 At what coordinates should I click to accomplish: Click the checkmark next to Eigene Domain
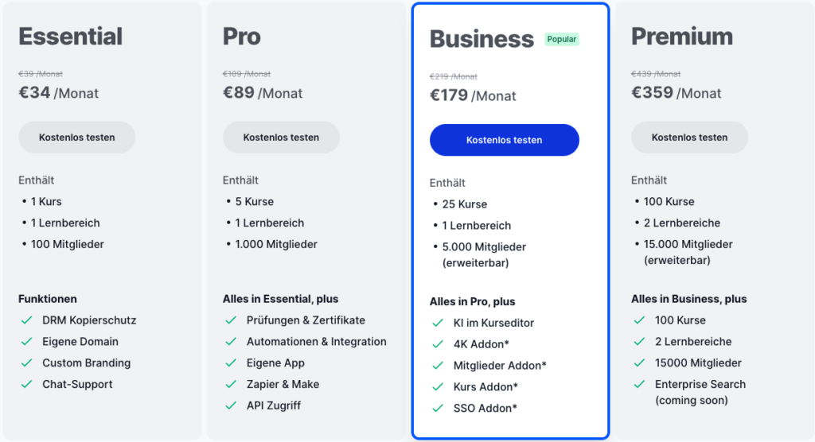[26, 342]
